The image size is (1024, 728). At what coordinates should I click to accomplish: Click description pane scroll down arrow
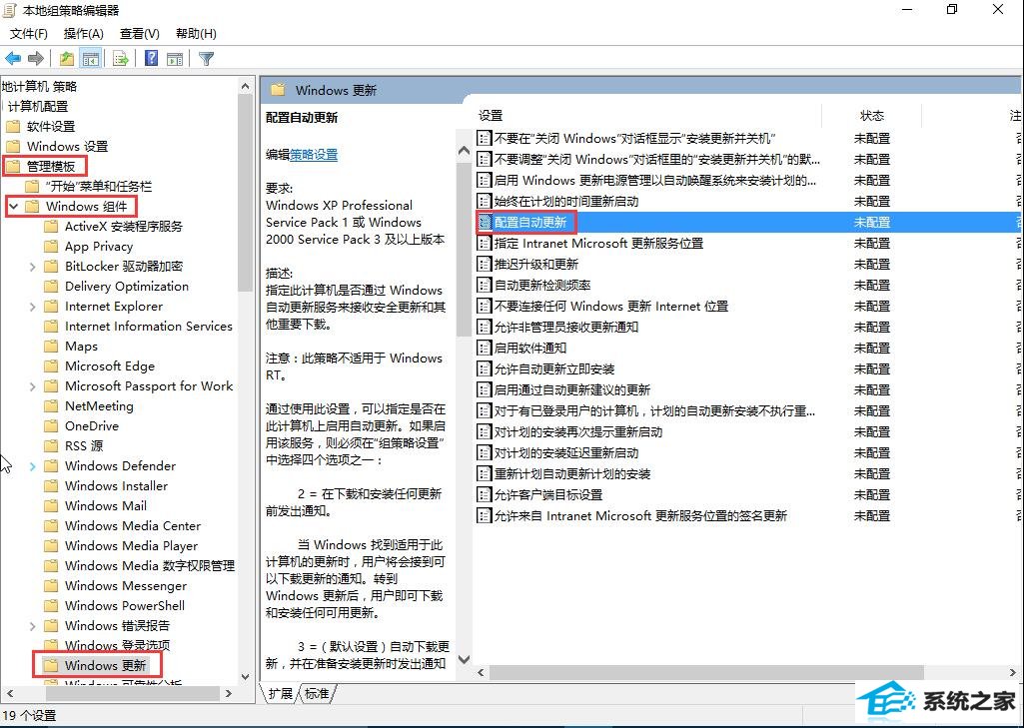tap(464, 659)
